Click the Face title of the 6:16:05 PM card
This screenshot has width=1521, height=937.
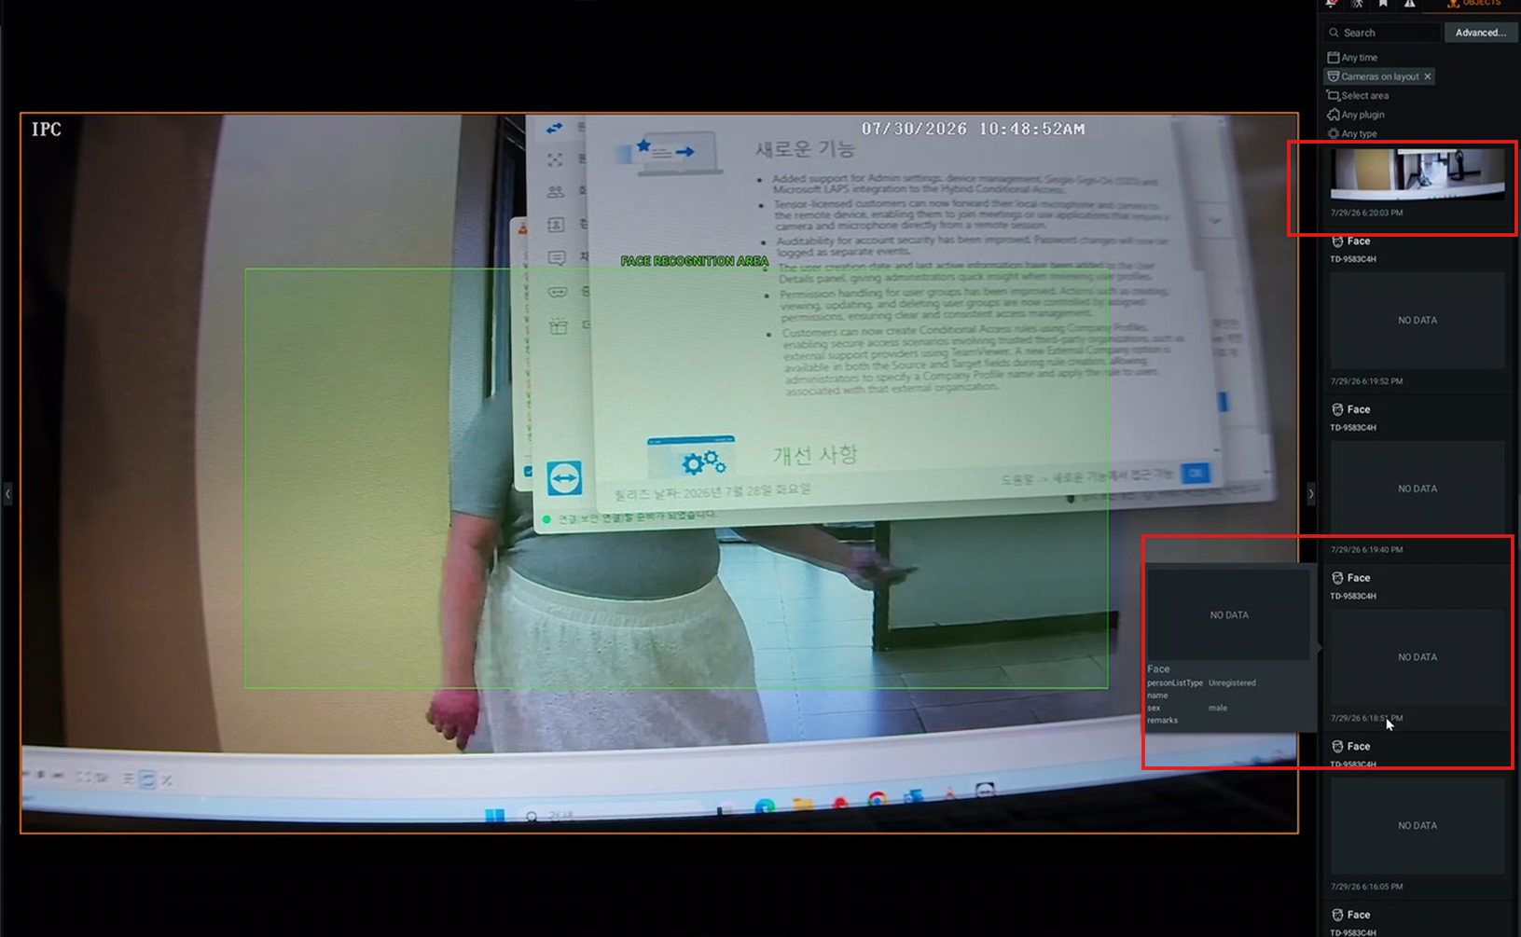(x=1359, y=748)
